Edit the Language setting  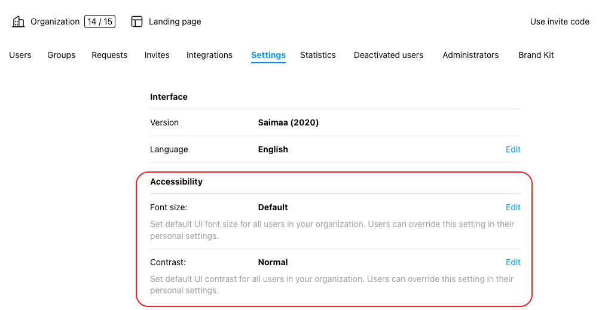513,150
